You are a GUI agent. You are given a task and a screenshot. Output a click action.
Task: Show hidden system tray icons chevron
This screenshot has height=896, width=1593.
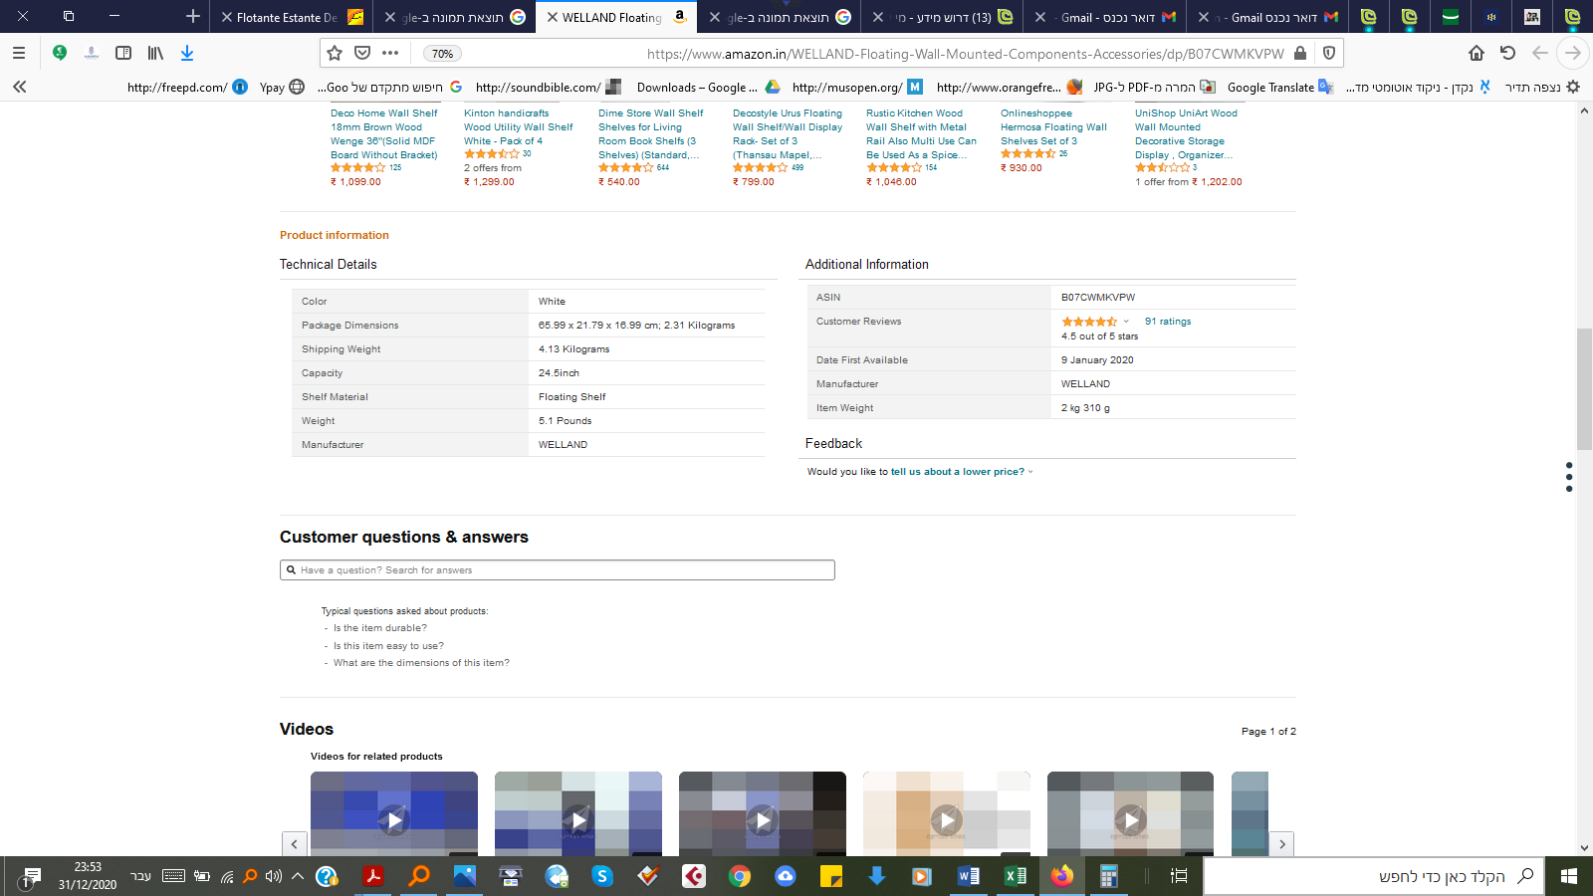point(297,876)
